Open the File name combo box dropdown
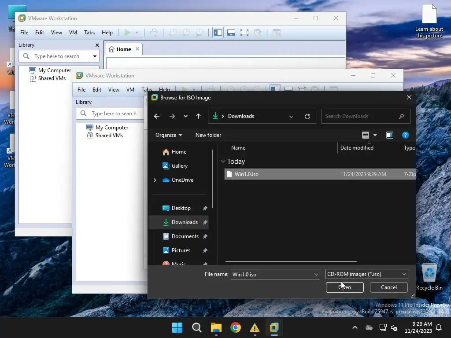 coord(316,275)
